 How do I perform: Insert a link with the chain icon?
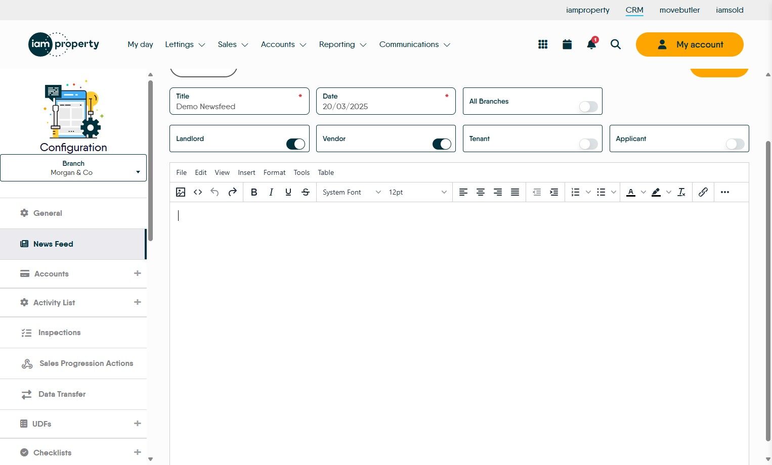[703, 192]
